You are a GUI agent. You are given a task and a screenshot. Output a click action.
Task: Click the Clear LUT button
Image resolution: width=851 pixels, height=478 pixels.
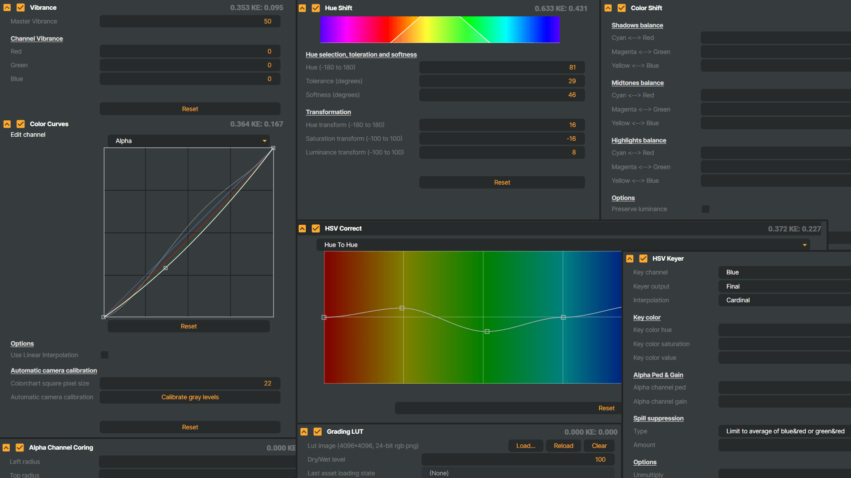[599, 446]
